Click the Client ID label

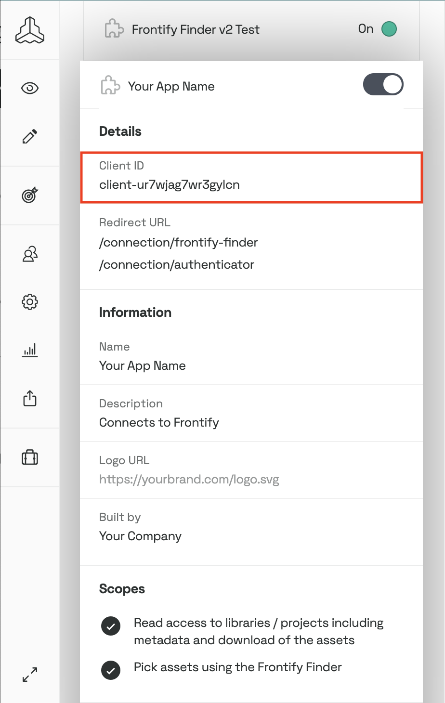(x=121, y=166)
